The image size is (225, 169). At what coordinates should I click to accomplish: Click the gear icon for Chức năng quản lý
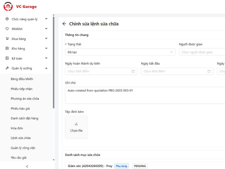click(7, 19)
